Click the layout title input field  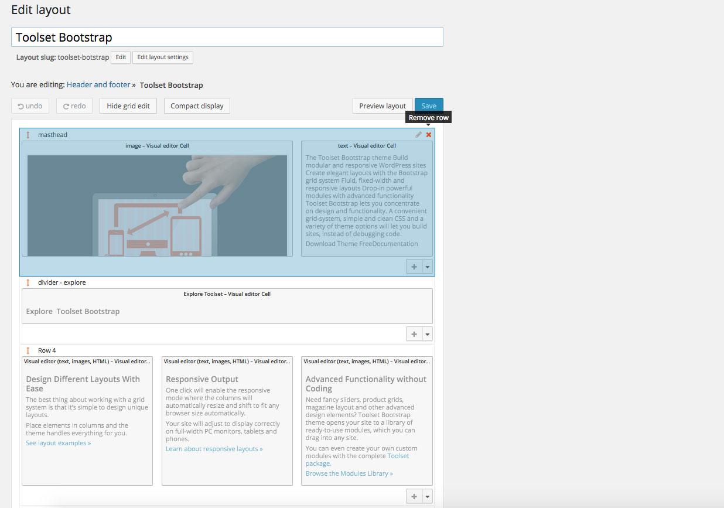[227, 37]
